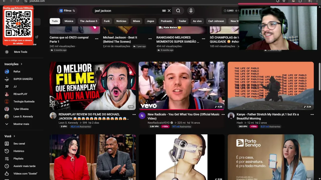Expand the Inscrições section chevron
Screen dimensions: 321x180
tap(21, 64)
